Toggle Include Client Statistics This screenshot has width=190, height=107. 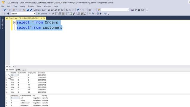tap(74, 14)
